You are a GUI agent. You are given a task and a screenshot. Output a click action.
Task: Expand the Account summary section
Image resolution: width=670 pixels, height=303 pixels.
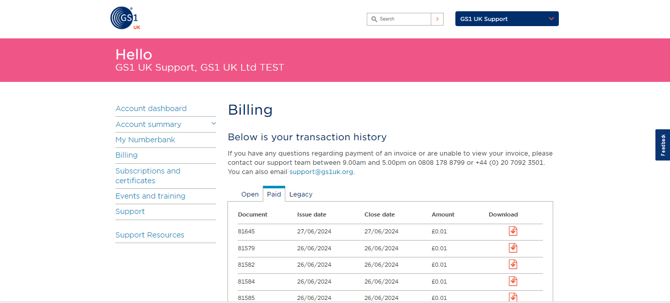pos(213,124)
